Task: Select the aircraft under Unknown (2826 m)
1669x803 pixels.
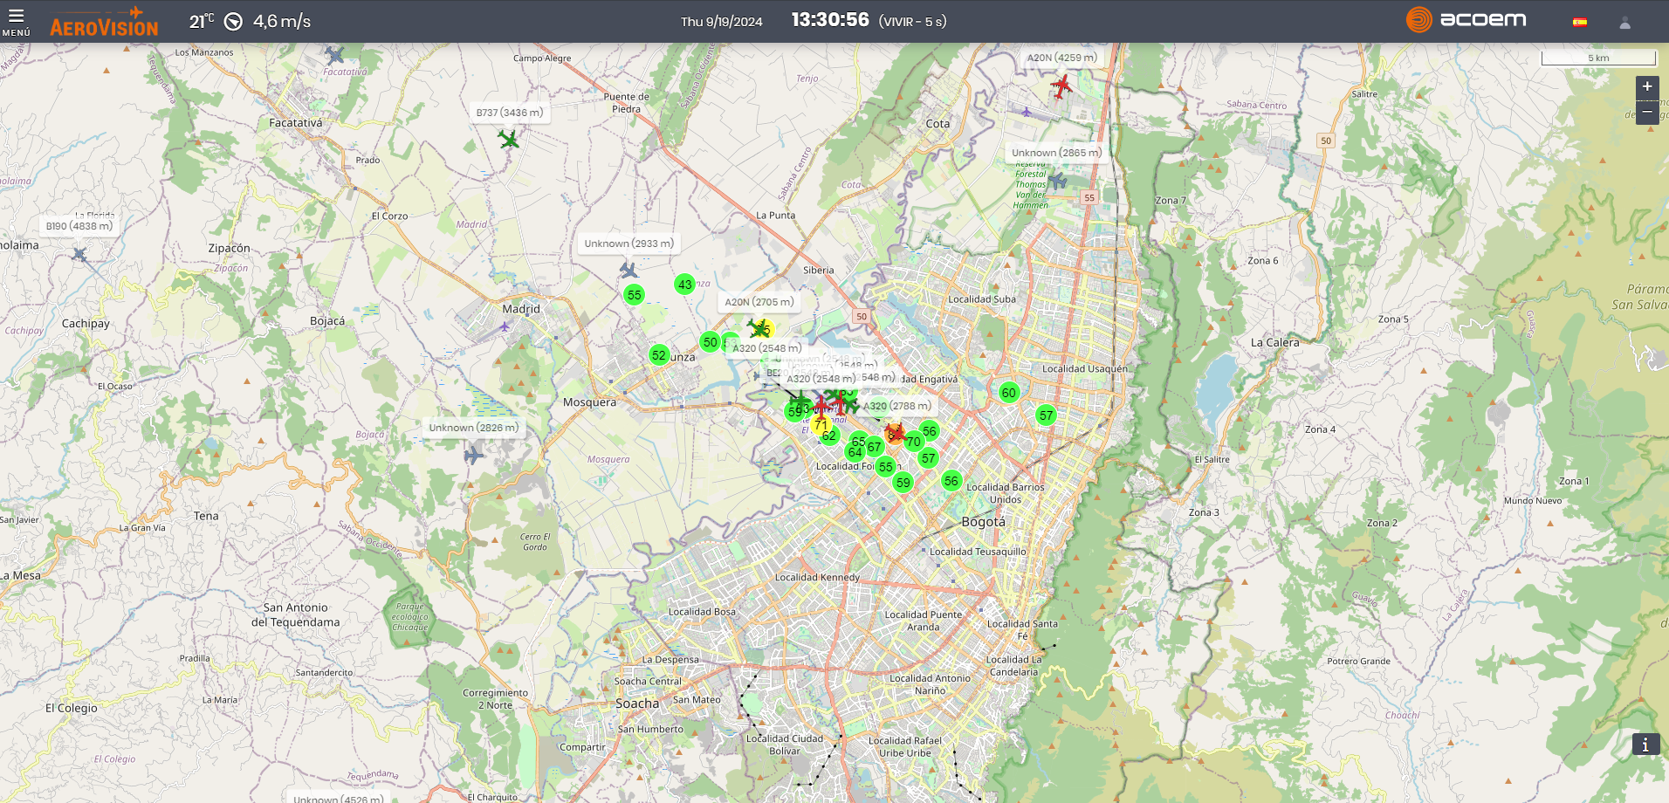Action: click(x=473, y=455)
